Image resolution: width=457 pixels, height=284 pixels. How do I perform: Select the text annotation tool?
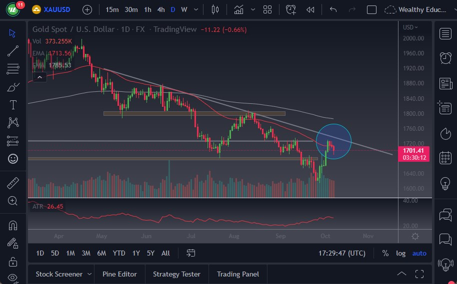click(x=13, y=105)
